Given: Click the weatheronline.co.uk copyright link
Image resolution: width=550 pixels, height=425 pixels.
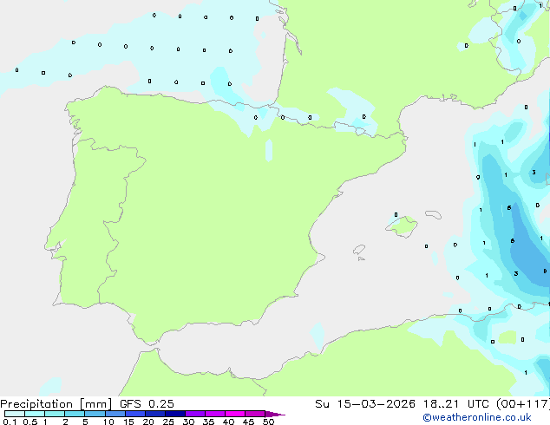Looking at the screenshot, I should (476, 417).
